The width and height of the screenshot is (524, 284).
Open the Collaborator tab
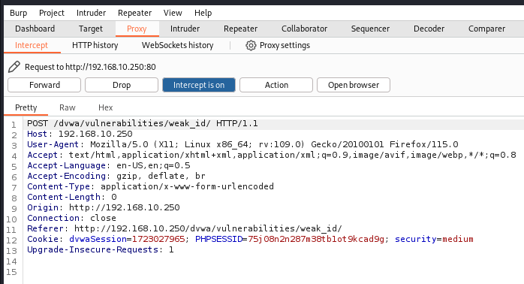(x=304, y=29)
